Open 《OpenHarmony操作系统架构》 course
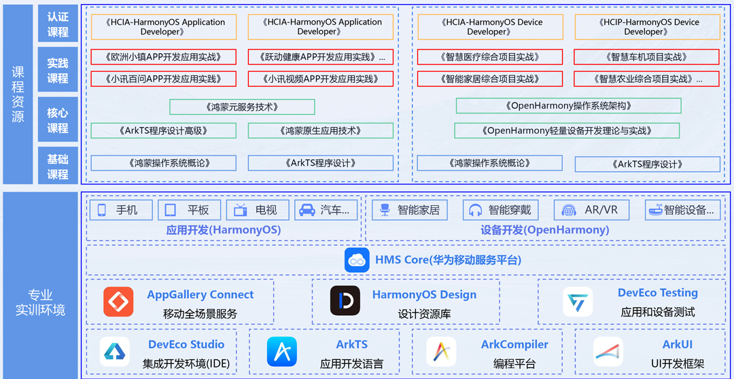This screenshot has width=734, height=379. [x=568, y=106]
